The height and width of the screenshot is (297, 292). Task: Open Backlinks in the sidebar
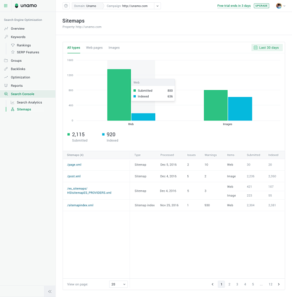[18, 69]
